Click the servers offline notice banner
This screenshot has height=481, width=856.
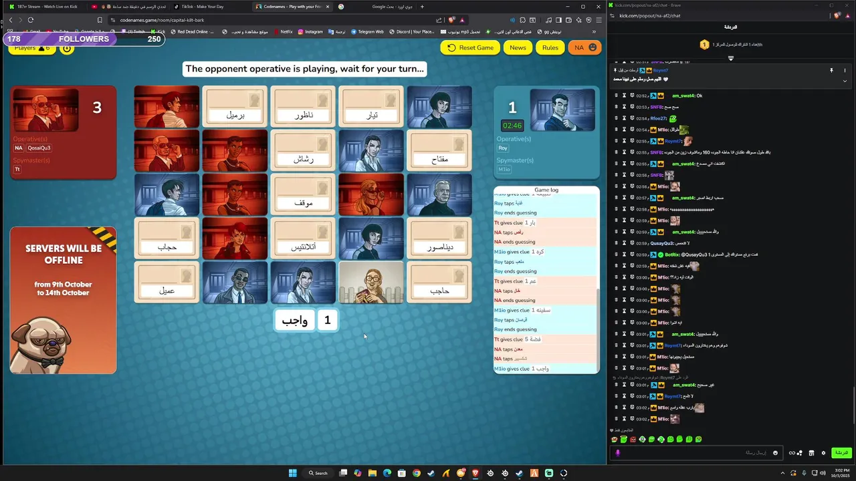[x=63, y=300]
